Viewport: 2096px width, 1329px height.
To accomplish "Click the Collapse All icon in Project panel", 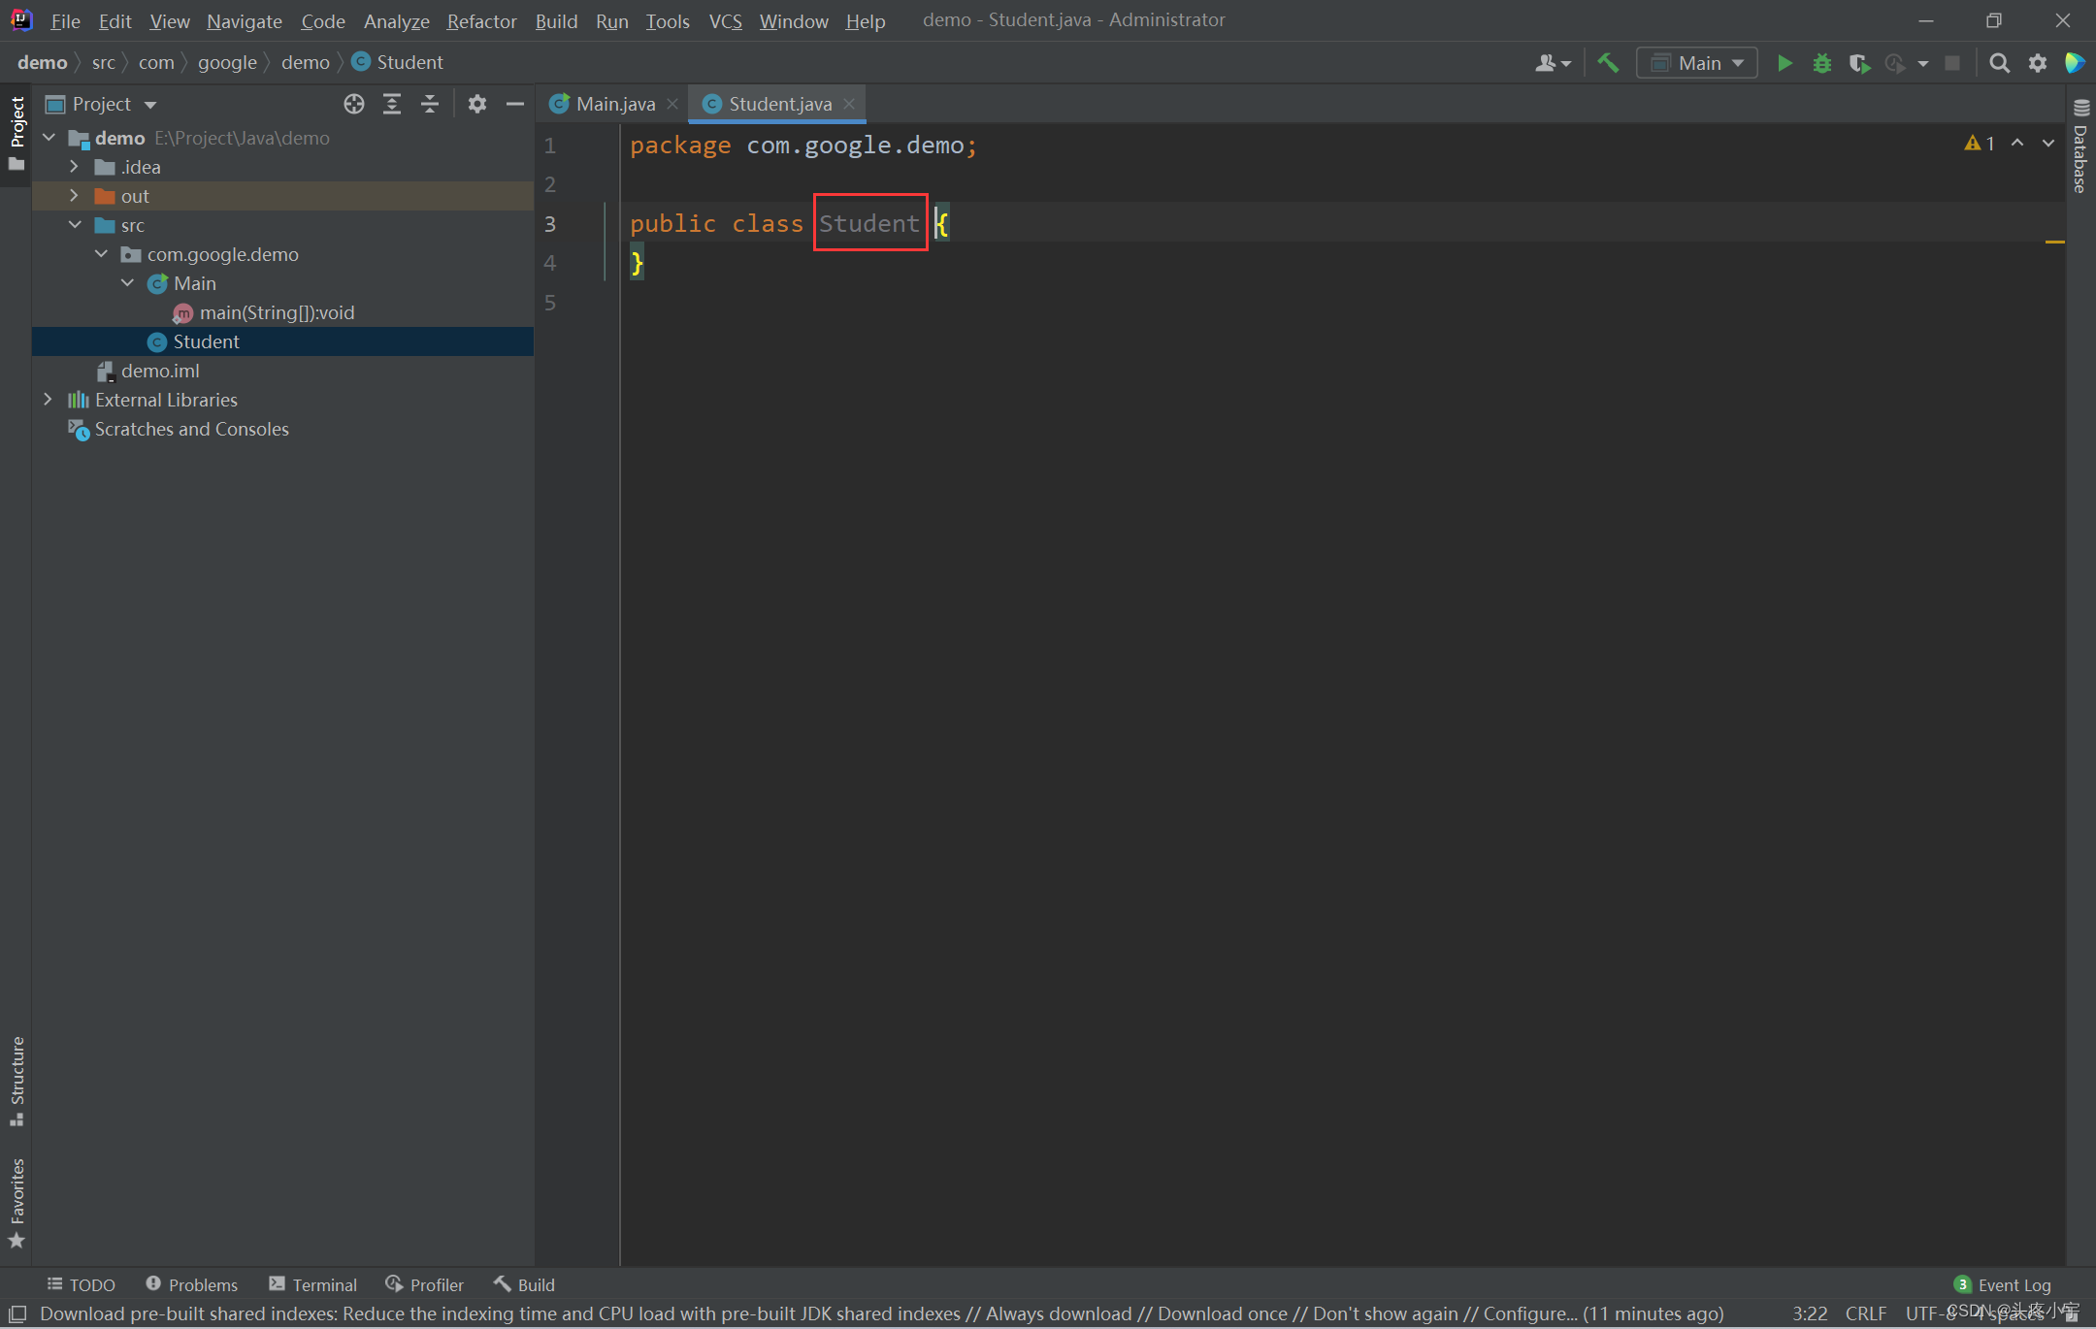I will click(430, 104).
